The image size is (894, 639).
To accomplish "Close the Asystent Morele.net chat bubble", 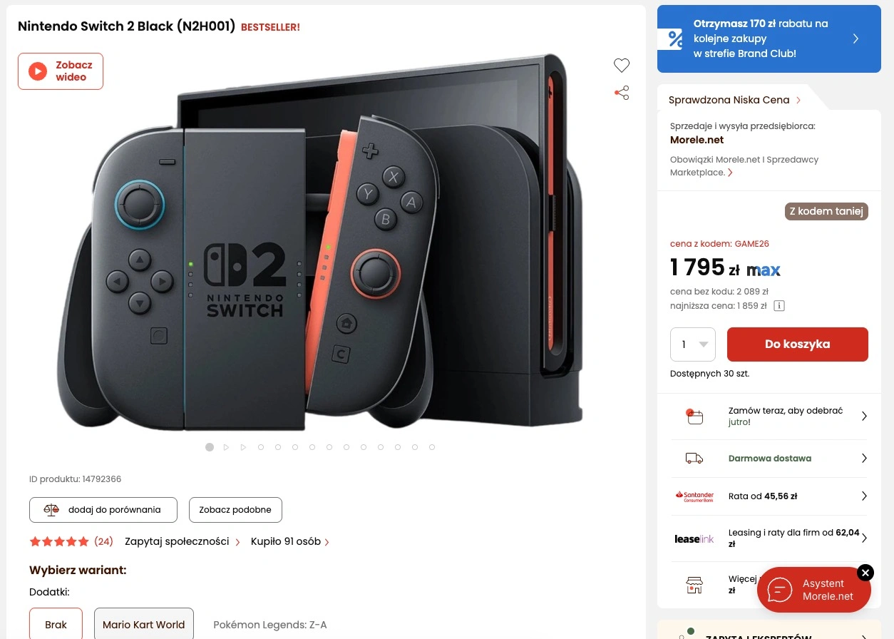I will point(865,573).
